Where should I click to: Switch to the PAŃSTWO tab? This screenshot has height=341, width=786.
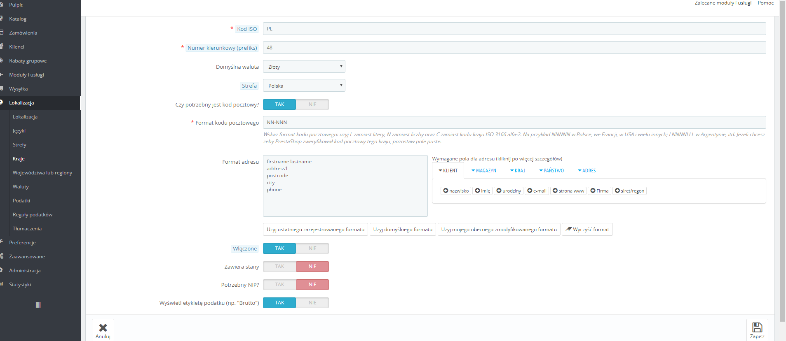click(x=551, y=170)
